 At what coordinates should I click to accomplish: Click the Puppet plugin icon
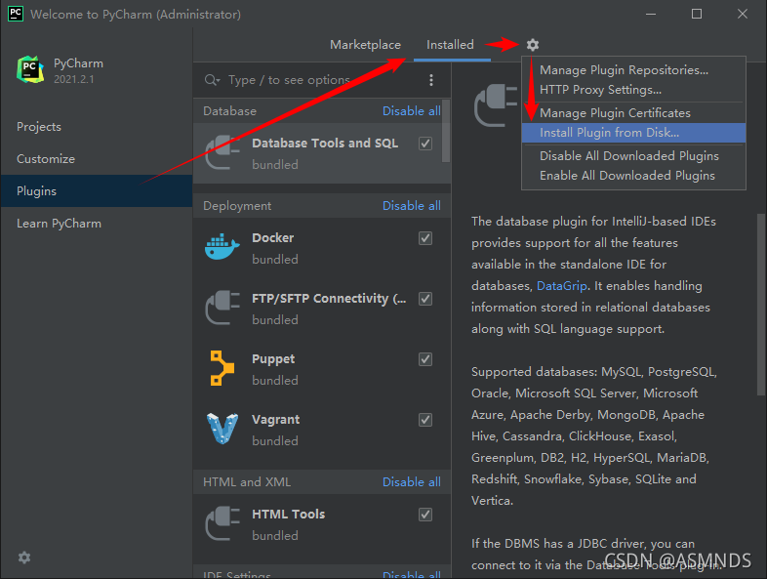click(x=222, y=368)
